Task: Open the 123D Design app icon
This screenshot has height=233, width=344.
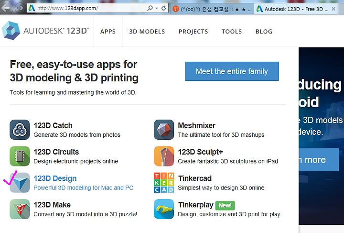Action: (20, 182)
